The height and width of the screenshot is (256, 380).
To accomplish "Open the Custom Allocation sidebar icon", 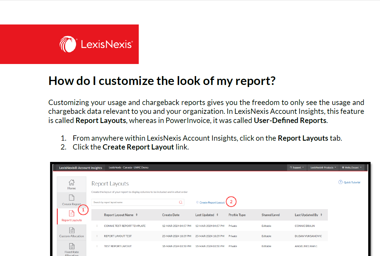I will tap(72, 230).
